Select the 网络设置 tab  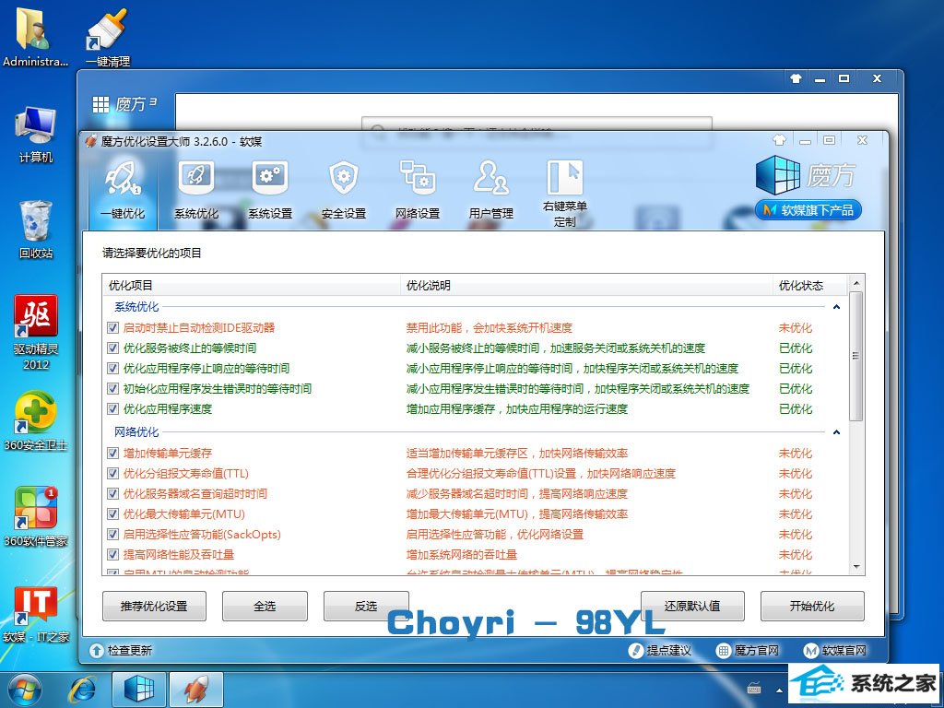pos(418,190)
